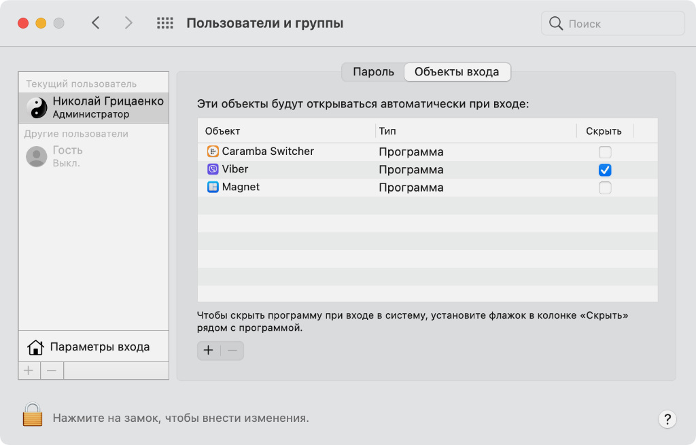Screen dimensions: 696x445
Task: Click the Viber app icon
Action: click(213, 169)
